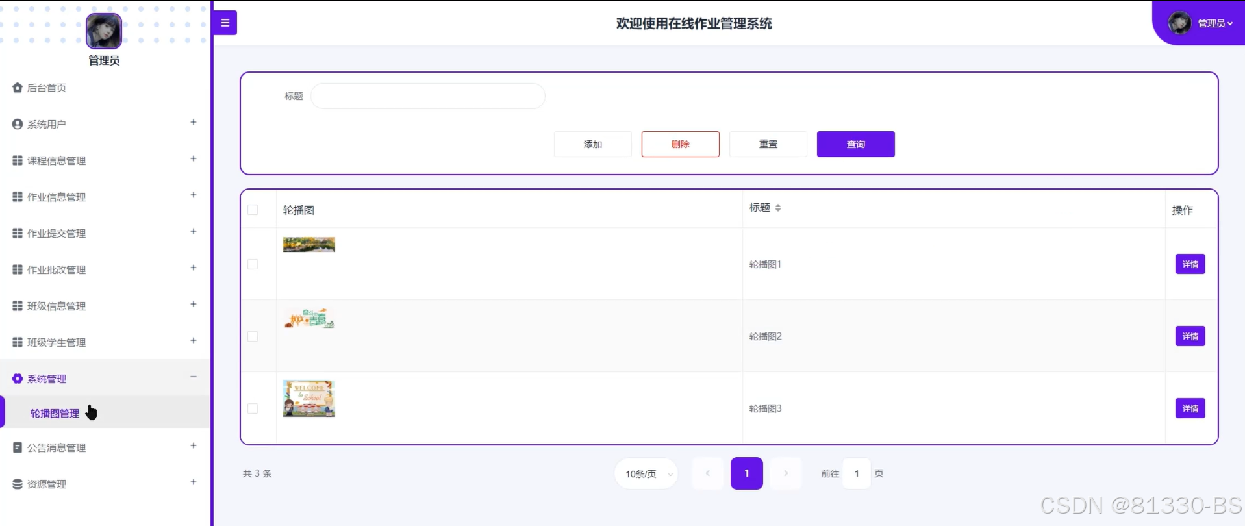Collapse 系统管理 with its minus sign

pos(194,377)
